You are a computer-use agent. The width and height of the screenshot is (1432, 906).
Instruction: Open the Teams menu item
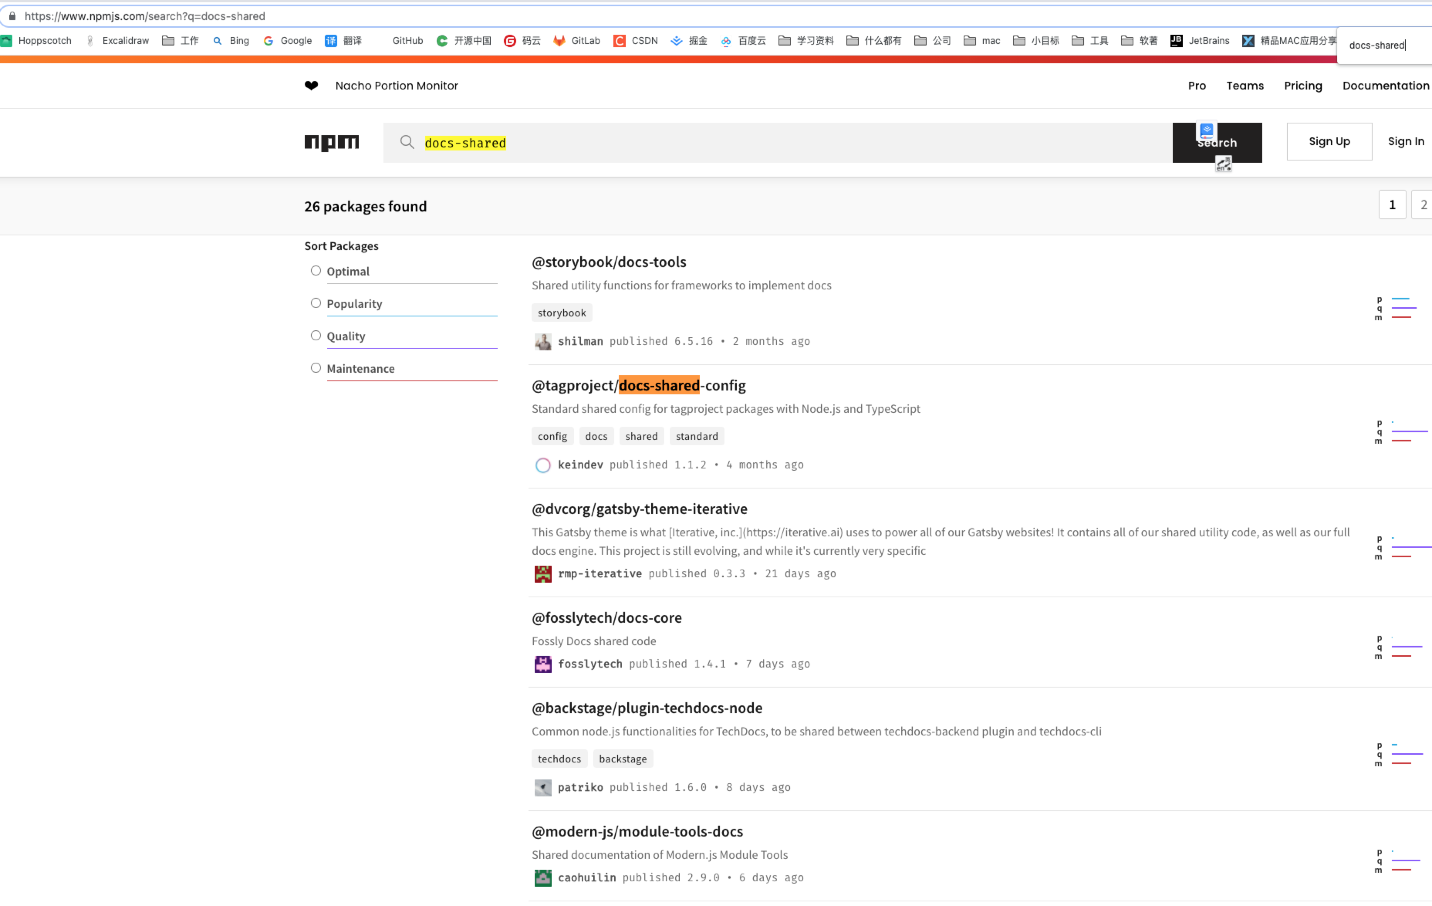tap(1245, 86)
